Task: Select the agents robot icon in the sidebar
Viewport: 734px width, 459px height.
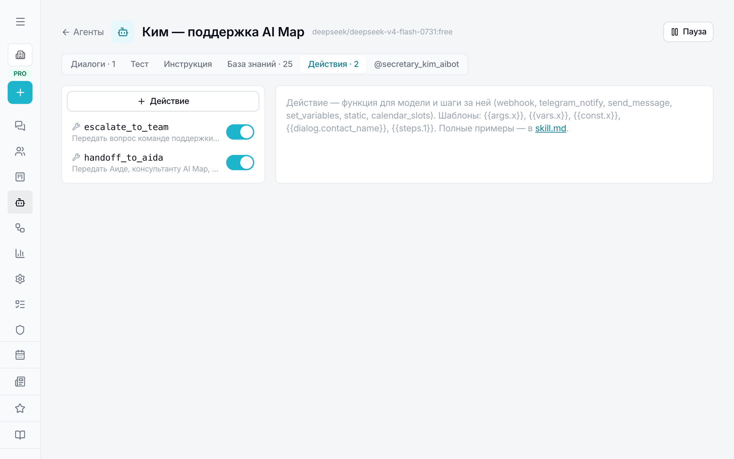Action: point(20,202)
